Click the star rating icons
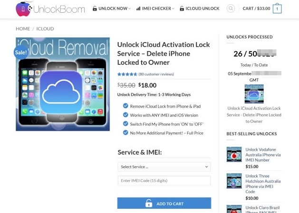This screenshot has height=213, width=299. [x=127, y=74]
